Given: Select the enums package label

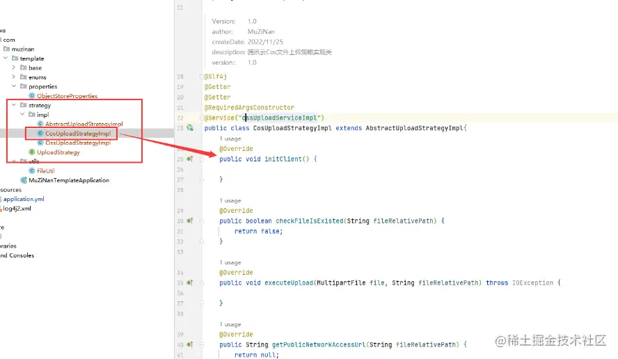Looking at the screenshot, I should click(x=38, y=77).
